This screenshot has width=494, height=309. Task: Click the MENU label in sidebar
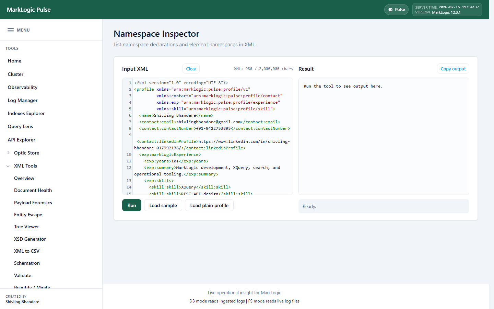click(23, 30)
